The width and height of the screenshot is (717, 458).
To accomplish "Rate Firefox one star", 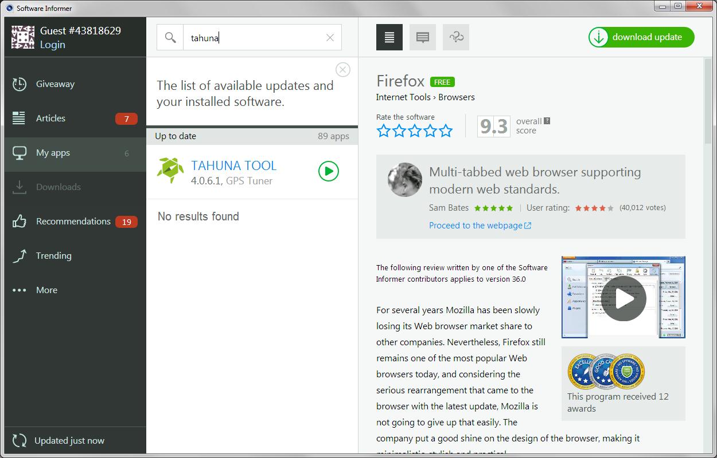I will pos(383,131).
